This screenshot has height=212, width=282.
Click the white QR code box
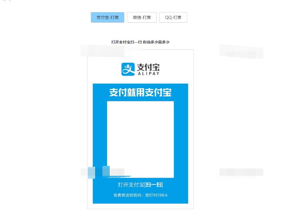140,140
